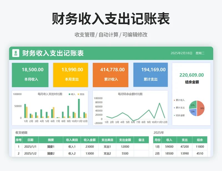Select the 累计收入 414,778.00 card
Viewport: 222px width, 171px height.
[110, 75]
